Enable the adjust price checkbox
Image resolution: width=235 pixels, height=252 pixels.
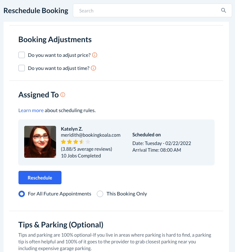click(x=22, y=55)
